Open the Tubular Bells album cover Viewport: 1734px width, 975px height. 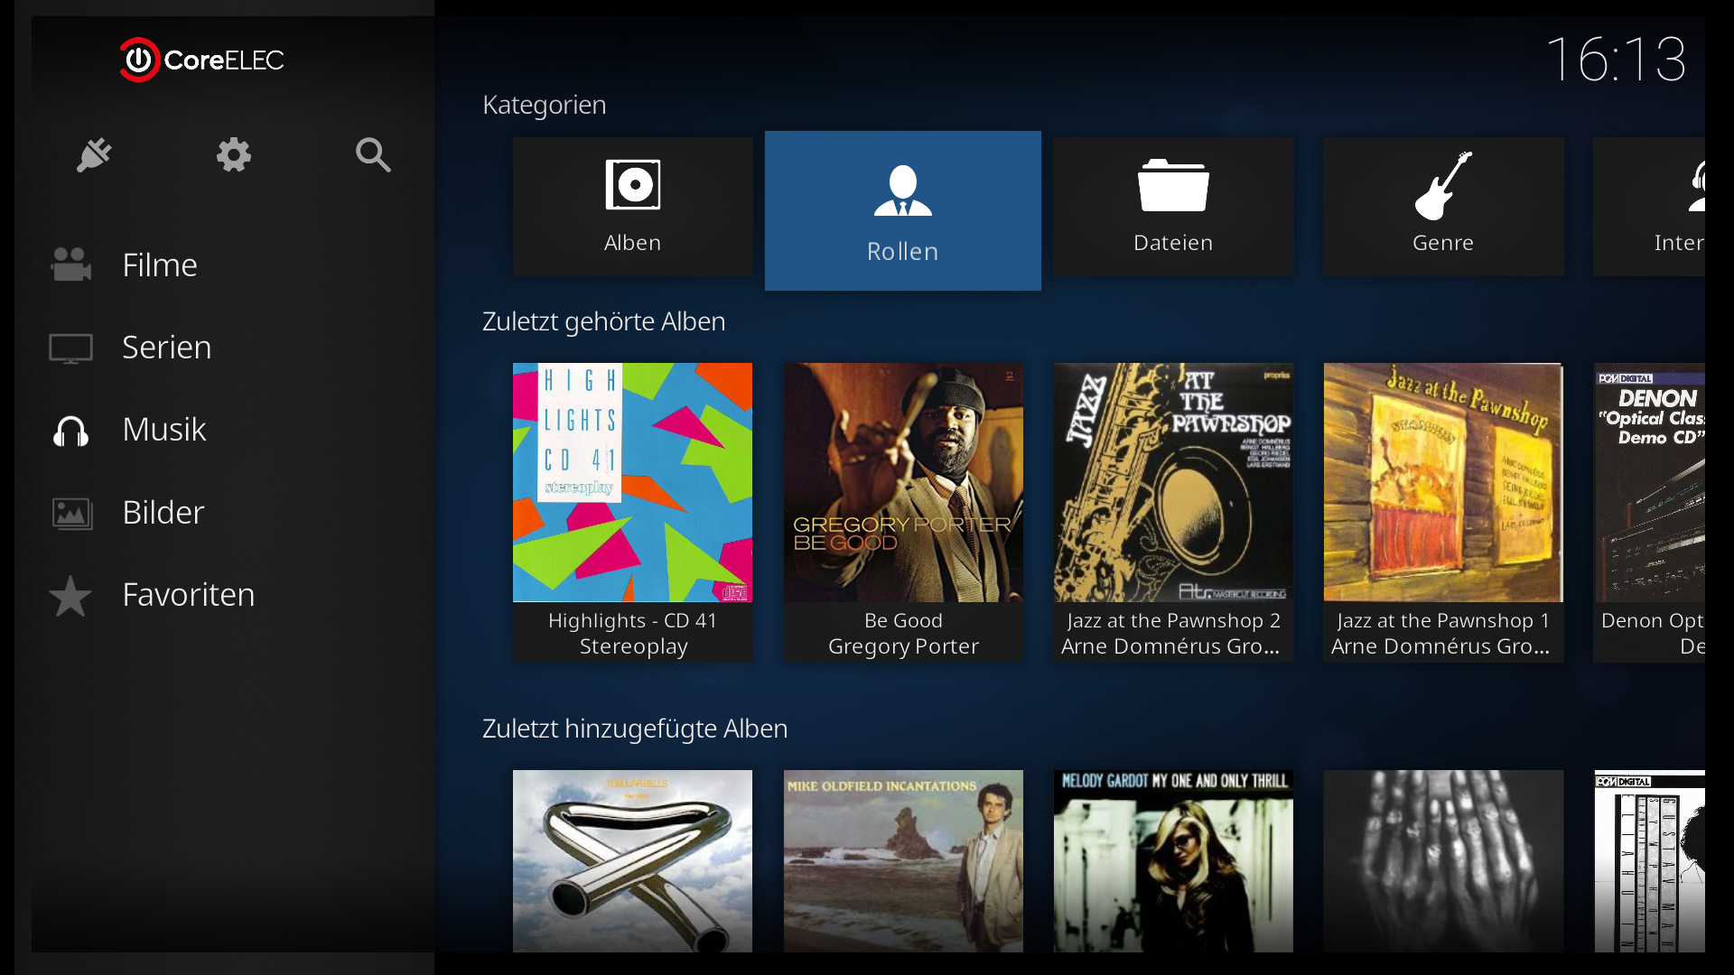tap(632, 861)
